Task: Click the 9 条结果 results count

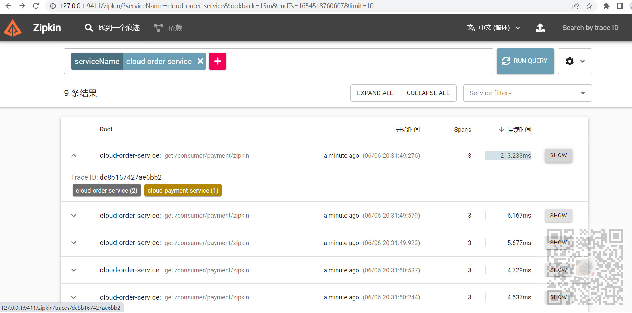Action: click(81, 93)
